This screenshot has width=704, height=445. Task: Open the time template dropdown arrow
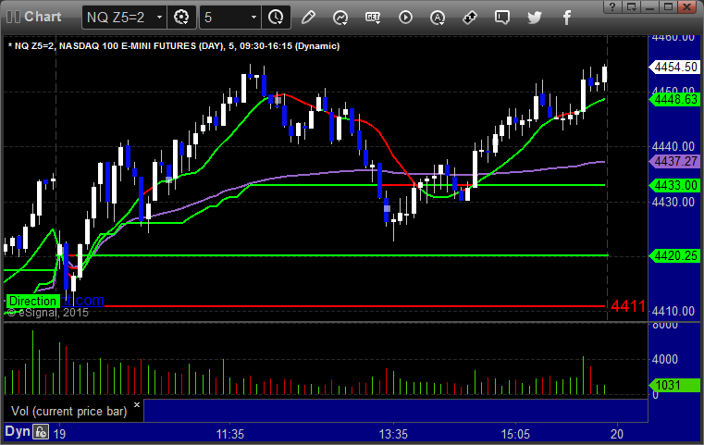click(x=280, y=22)
